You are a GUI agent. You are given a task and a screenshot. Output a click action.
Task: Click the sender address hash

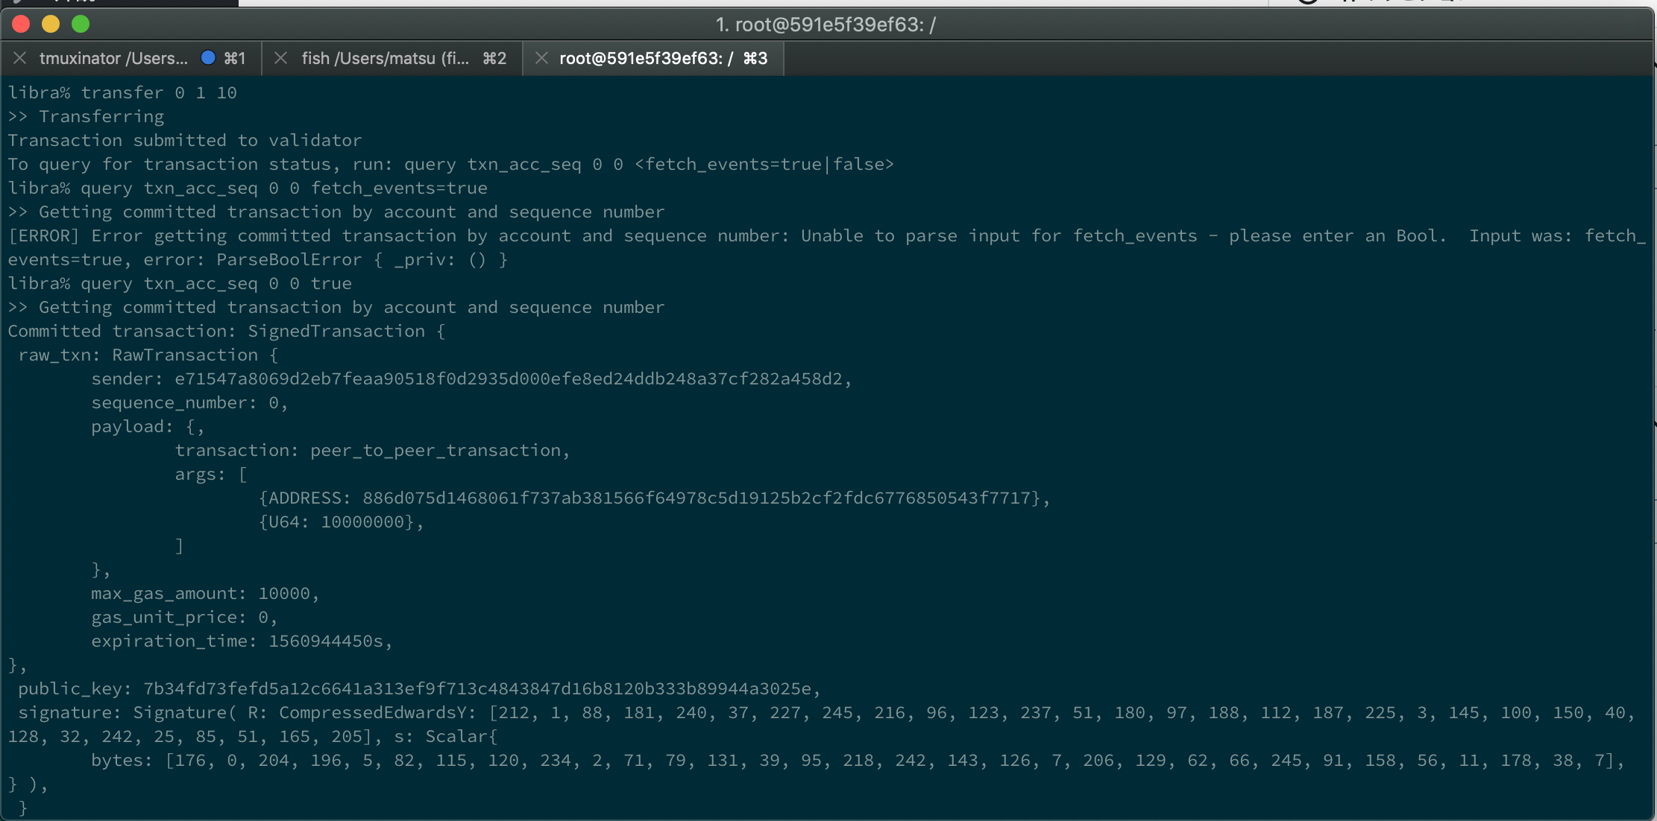(x=509, y=378)
